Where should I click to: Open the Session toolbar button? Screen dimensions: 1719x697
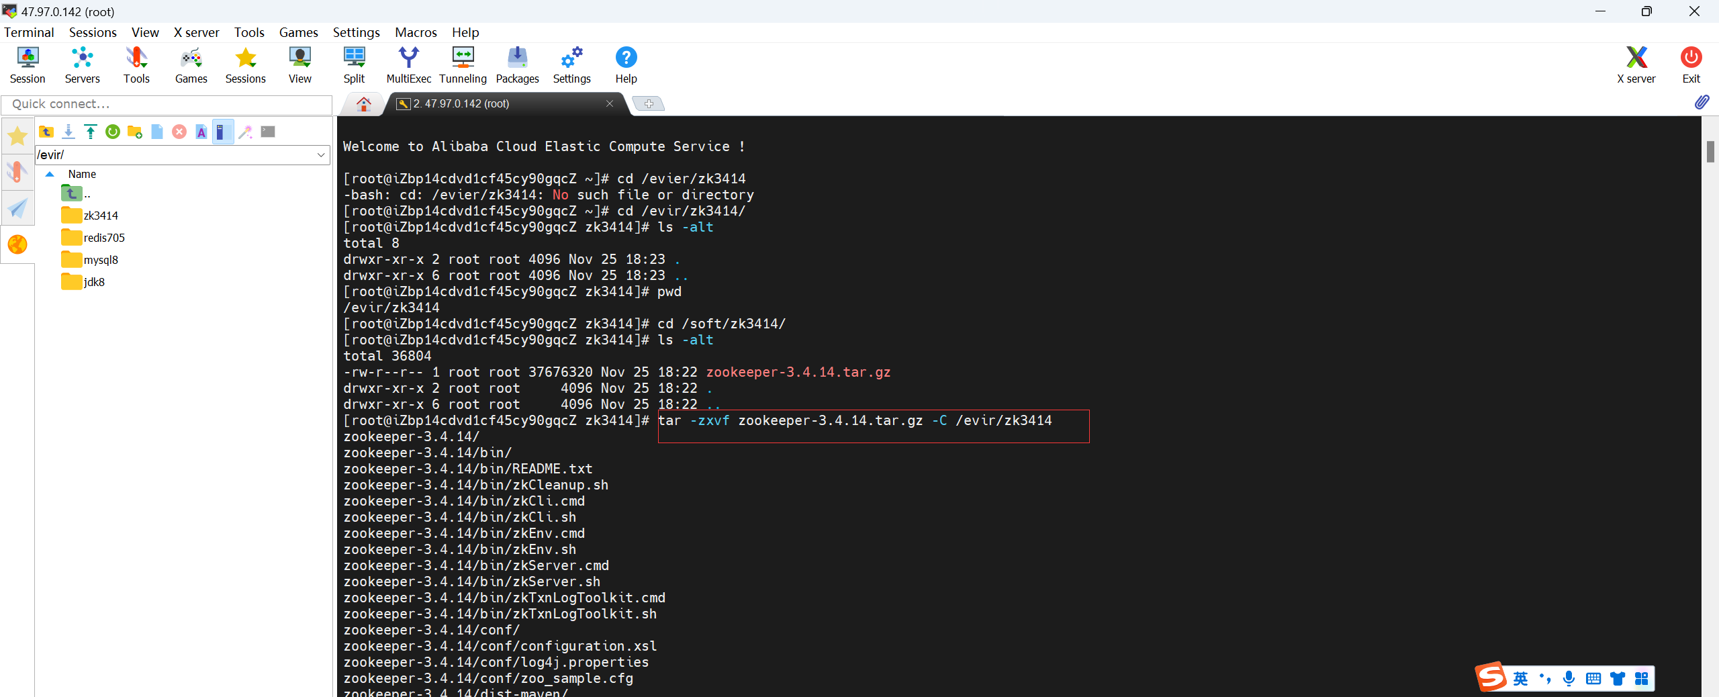(x=28, y=65)
